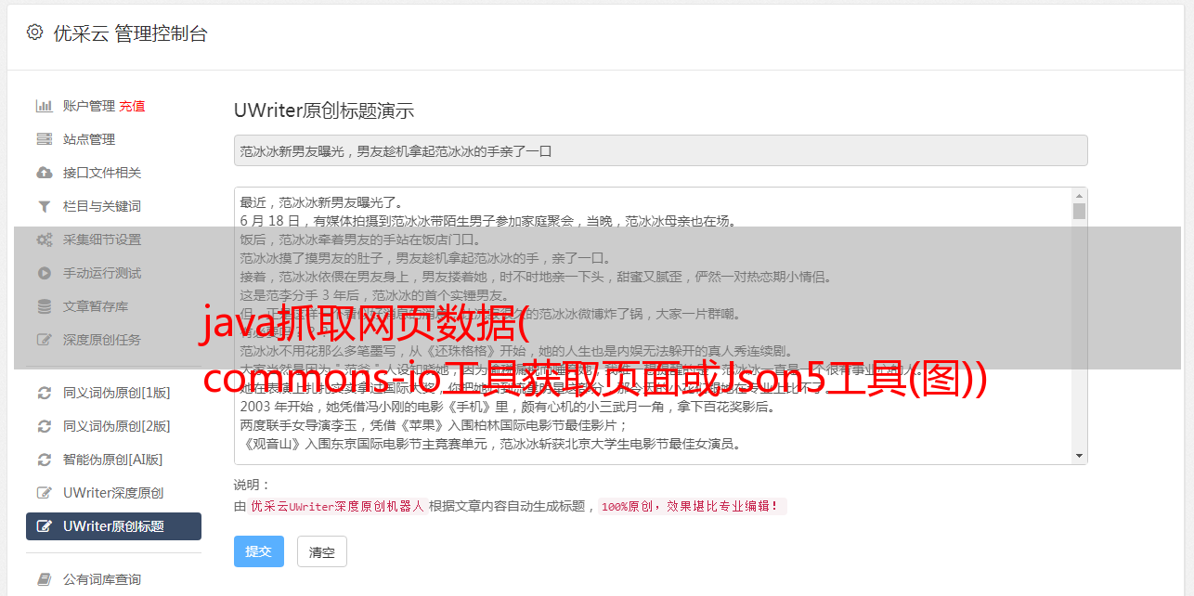Click the text area scrollbar down arrow
Viewport: 1194px width, 596px height.
tap(1079, 456)
